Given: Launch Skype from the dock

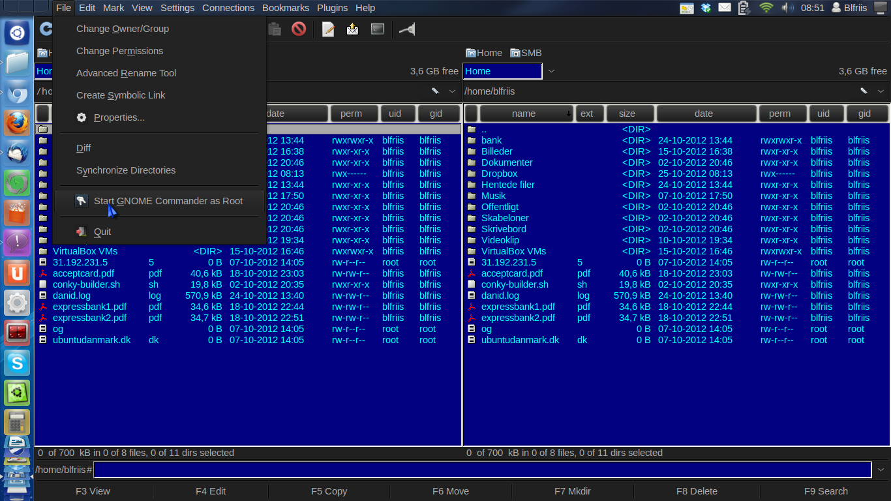Looking at the screenshot, I should tap(17, 363).
